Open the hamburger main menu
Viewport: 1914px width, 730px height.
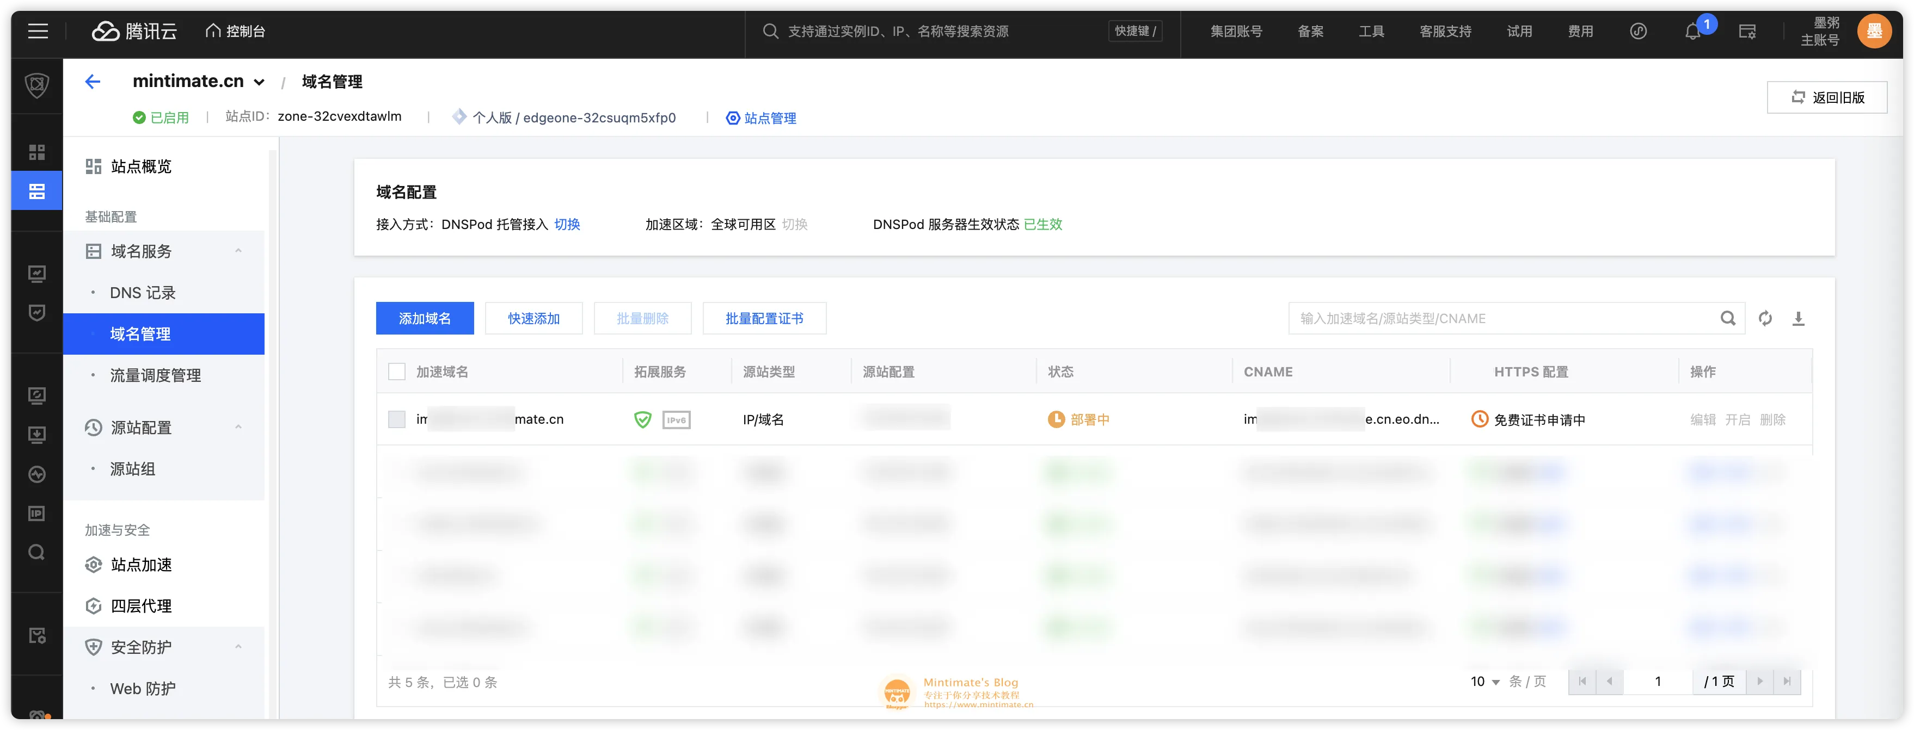click(38, 31)
